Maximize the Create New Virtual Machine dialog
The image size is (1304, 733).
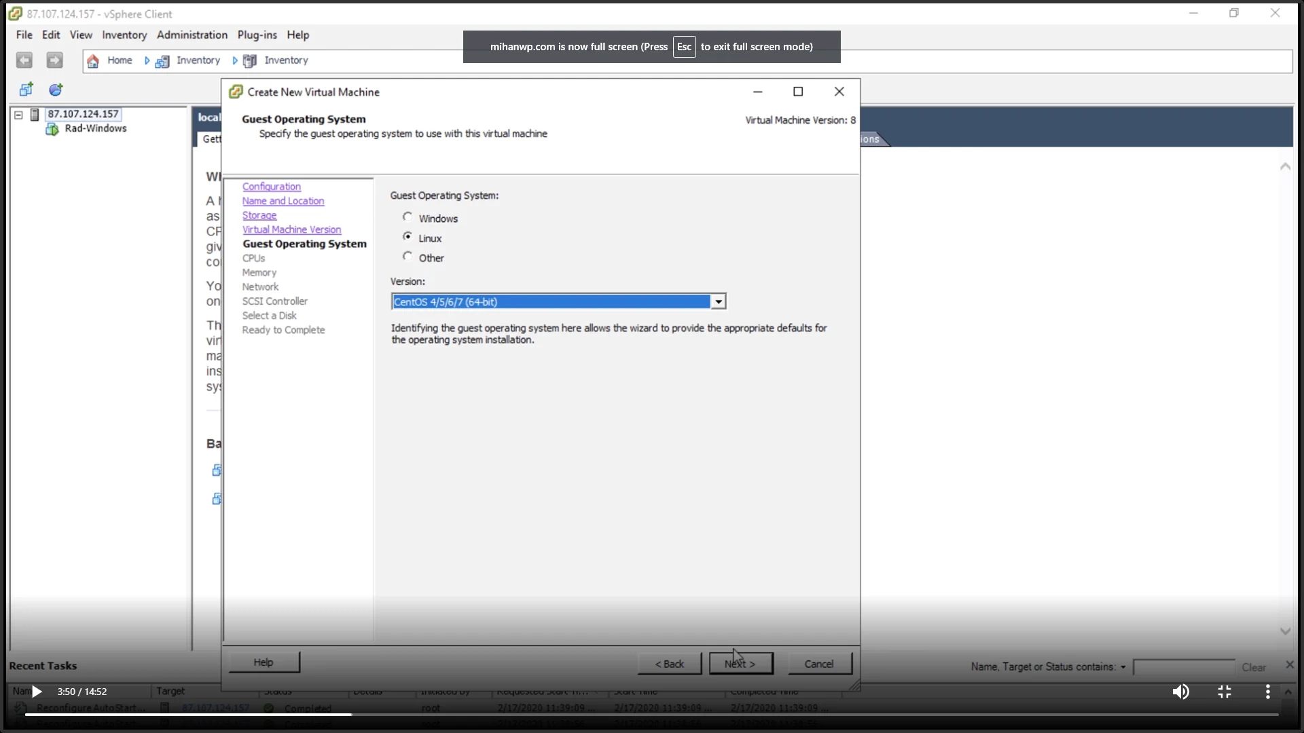(x=798, y=92)
